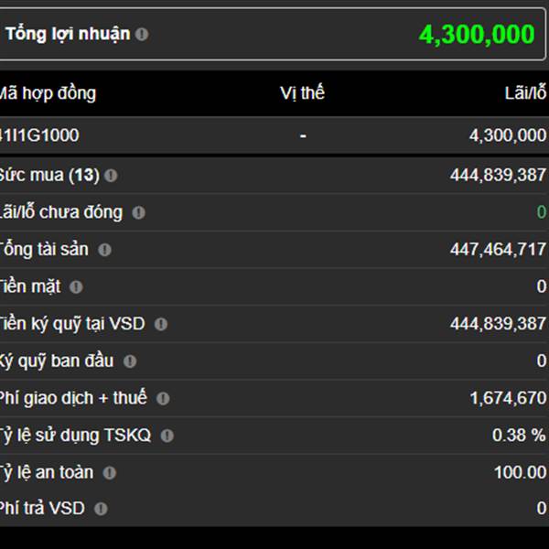This screenshot has height=549, width=549.
Task: Open the Tỷ lệ an toàn info icon
Action: click(x=110, y=473)
